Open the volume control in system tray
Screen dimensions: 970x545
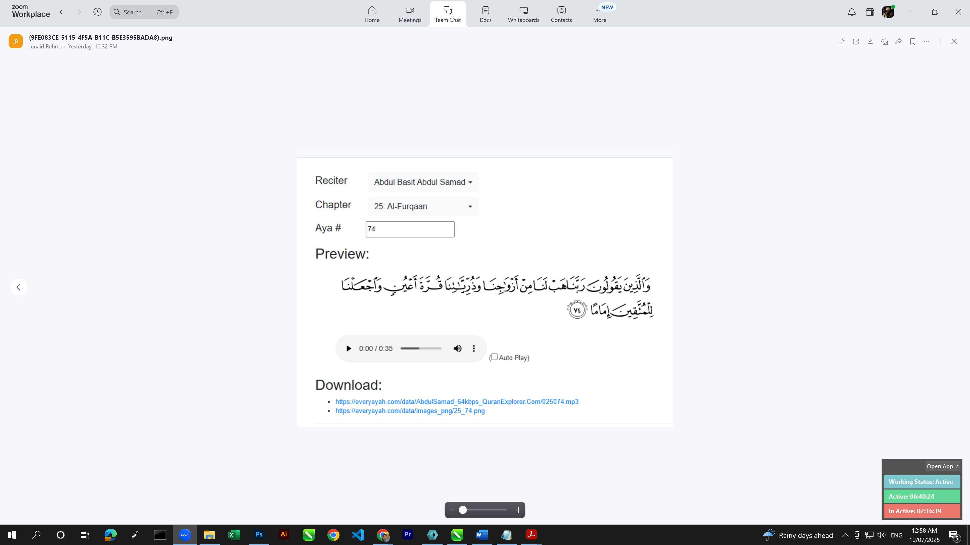(x=881, y=535)
